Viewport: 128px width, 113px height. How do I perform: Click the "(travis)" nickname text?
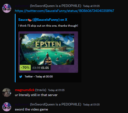point(41,90)
